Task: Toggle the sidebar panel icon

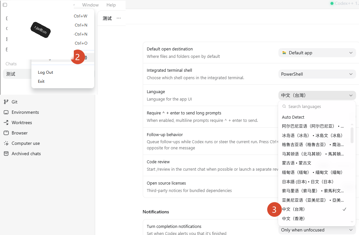Action: pyautogui.click(x=5, y=5)
